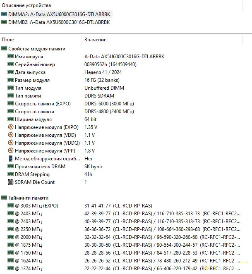Select the value 'DDR5 SDRAM'
252x274 pixels.
99,96
